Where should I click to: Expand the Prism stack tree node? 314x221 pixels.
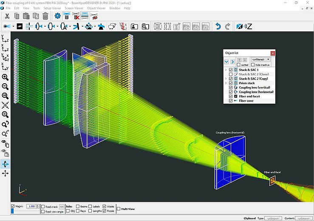pos(226,83)
